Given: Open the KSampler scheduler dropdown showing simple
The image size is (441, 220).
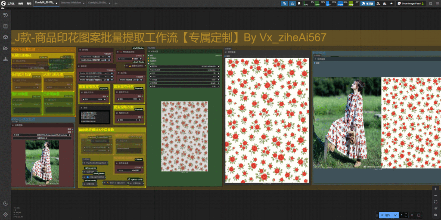Looking at the screenshot, I should [x=184, y=83].
